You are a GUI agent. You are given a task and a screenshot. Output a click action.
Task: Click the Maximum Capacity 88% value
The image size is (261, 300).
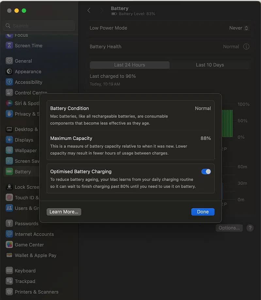pyautogui.click(x=205, y=138)
